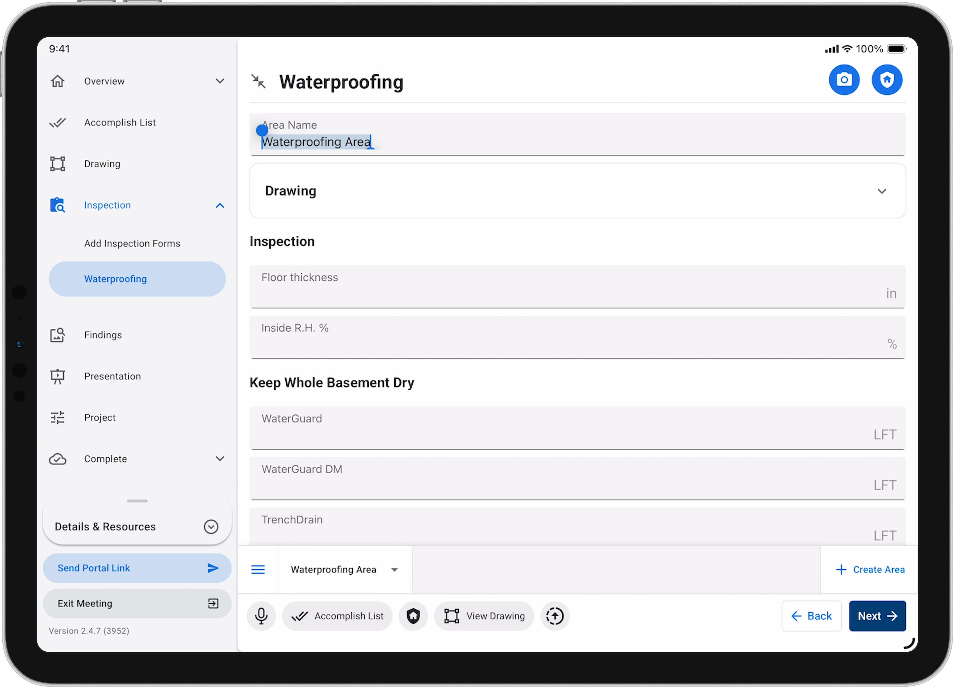This screenshot has height=689, width=955.
Task: Go to the Presentation sidebar item
Action: tap(112, 376)
